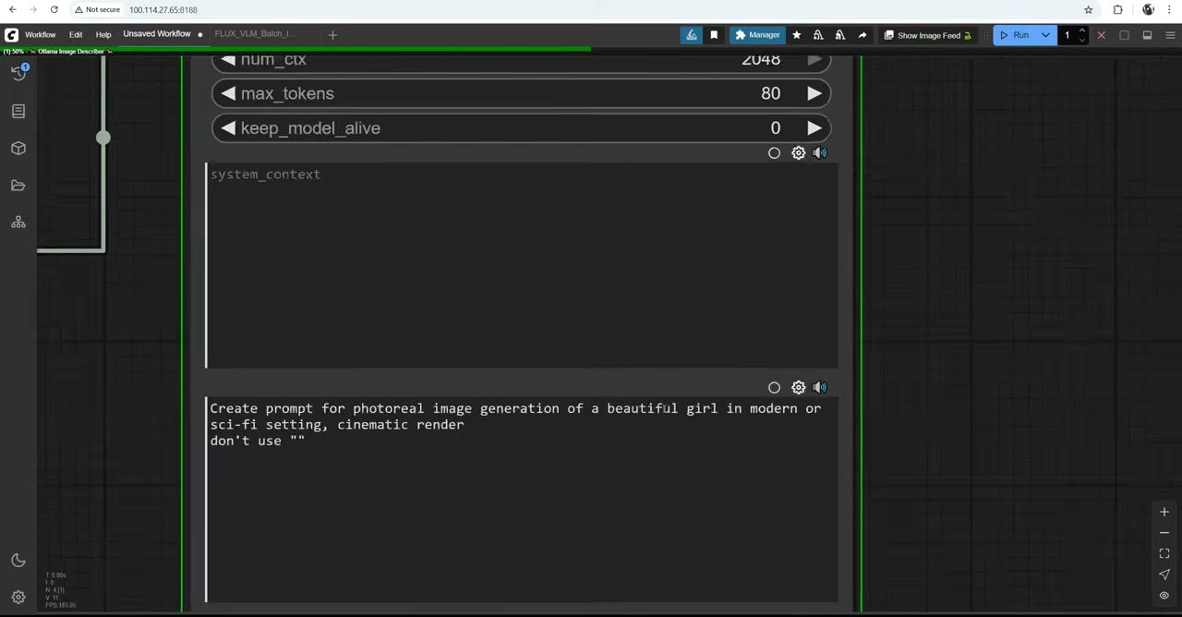This screenshot has width=1182, height=617.
Task: Click the Run button
Action: [x=1014, y=35]
